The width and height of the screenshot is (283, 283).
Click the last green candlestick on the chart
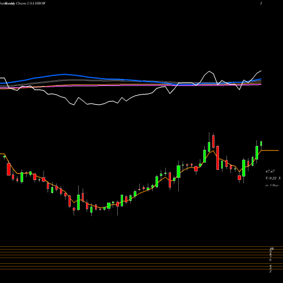(x=261, y=143)
